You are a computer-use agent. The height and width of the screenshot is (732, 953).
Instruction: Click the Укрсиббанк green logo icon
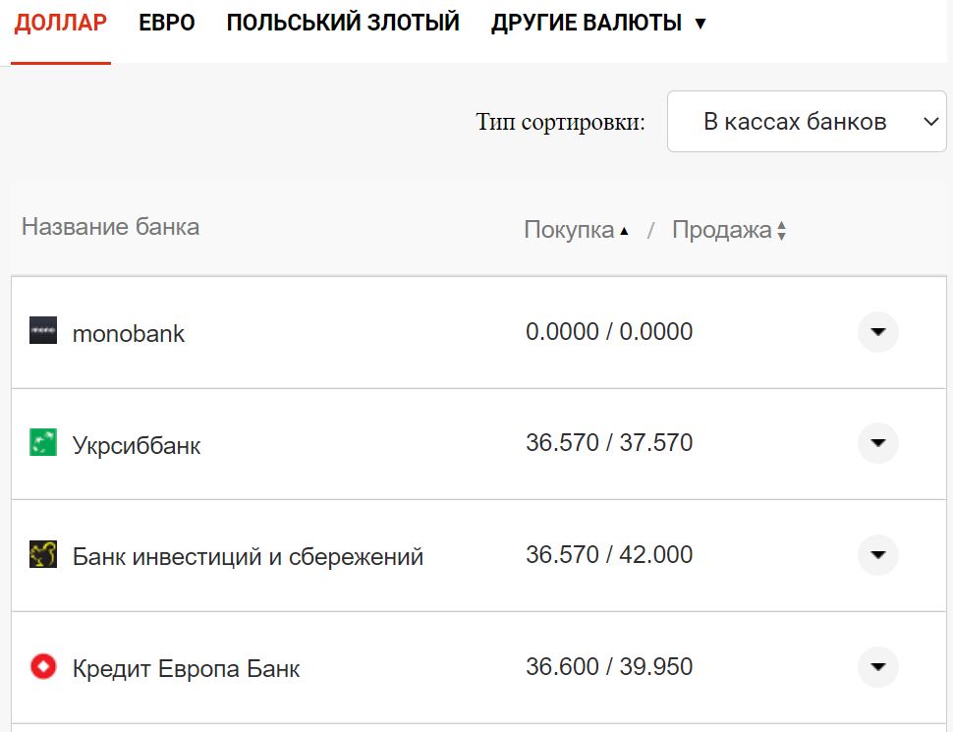coord(43,443)
